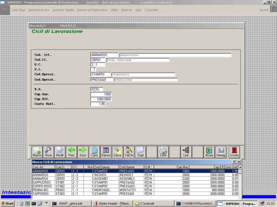Viewport: 277px width, 207px height.
Task: Click the Cap.Eff. field containing 1000.0000
Action: [x=101, y=99]
